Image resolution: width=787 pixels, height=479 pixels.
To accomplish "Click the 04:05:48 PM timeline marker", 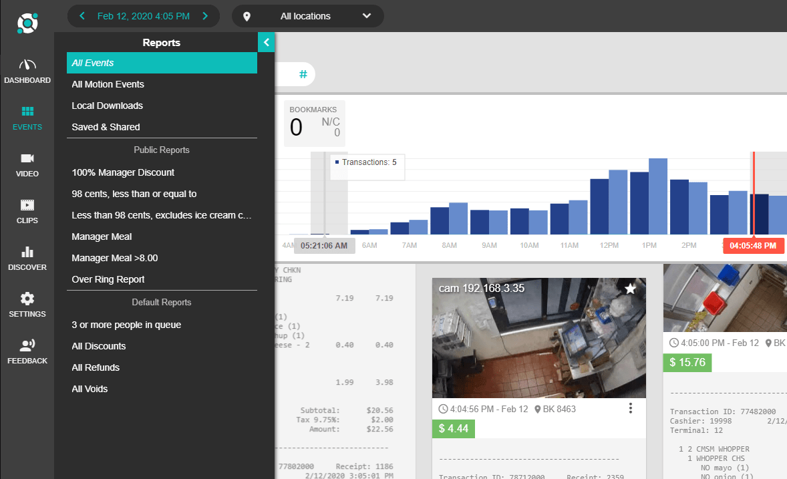I will click(x=753, y=246).
